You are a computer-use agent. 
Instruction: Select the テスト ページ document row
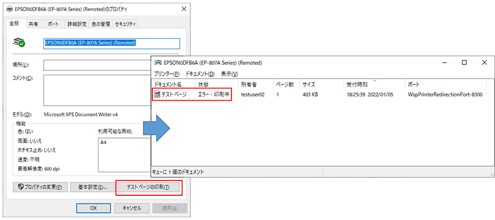(x=319, y=95)
